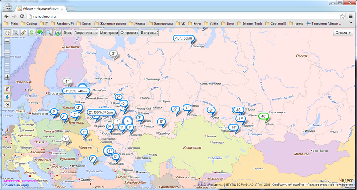This screenshot has height=190, width=357.
Task: Open the Raspberry Pi bookmarks folder
Action: point(62,24)
